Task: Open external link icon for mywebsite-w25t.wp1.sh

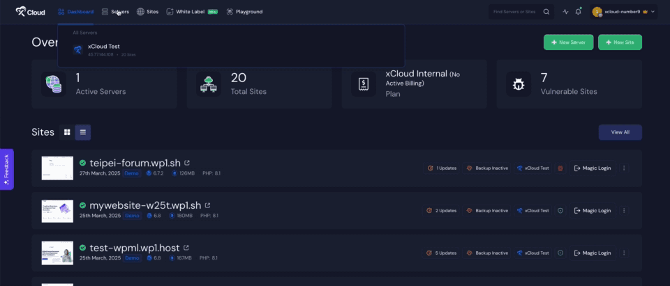Action: click(x=207, y=205)
